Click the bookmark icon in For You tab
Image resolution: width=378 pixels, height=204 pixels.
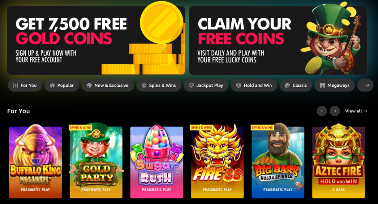pos(15,85)
